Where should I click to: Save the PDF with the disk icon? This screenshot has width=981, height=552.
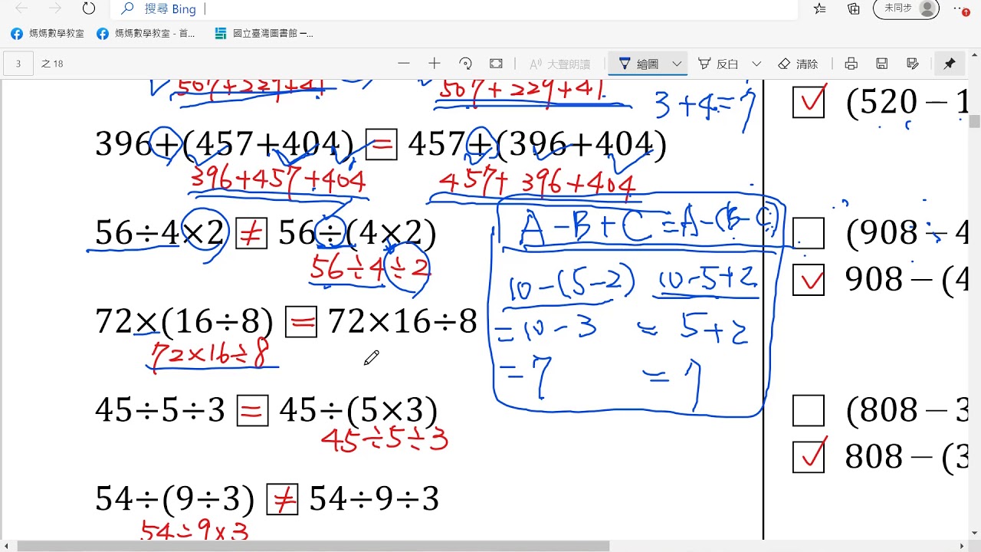[881, 64]
